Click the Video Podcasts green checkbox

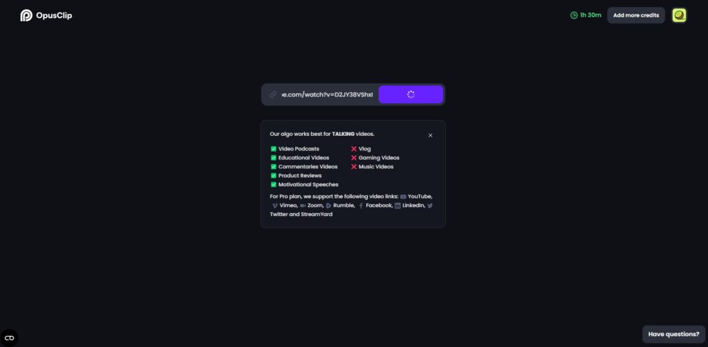(273, 149)
